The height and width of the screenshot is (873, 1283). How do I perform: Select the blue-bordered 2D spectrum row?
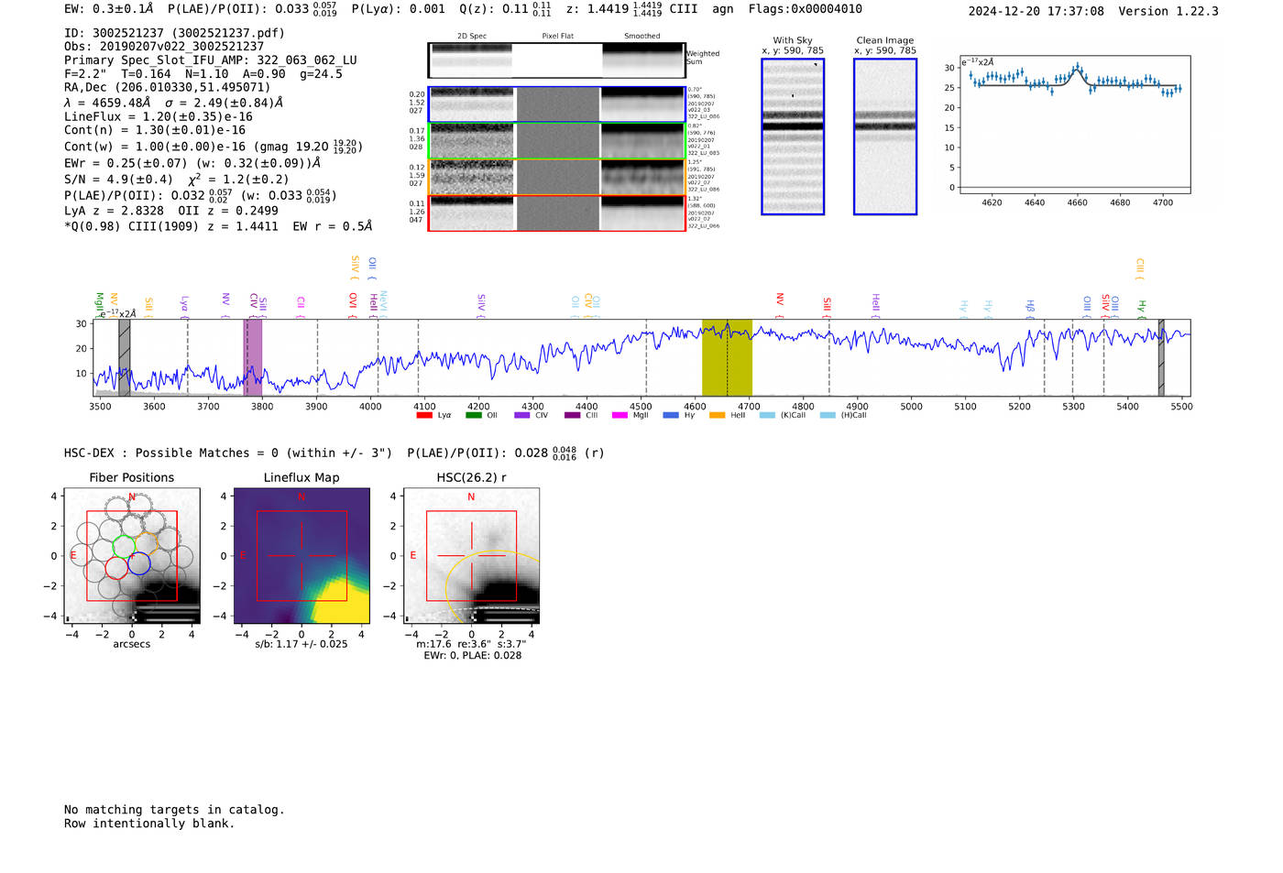pyautogui.click(x=556, y=104)
